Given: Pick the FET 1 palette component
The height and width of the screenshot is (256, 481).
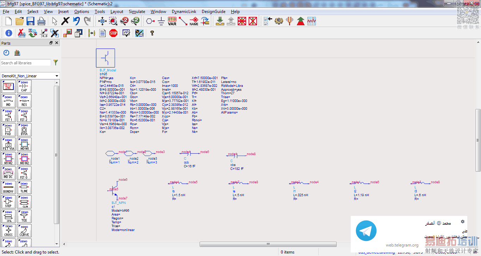Looking at the screenshot, I should click(8, 115).
